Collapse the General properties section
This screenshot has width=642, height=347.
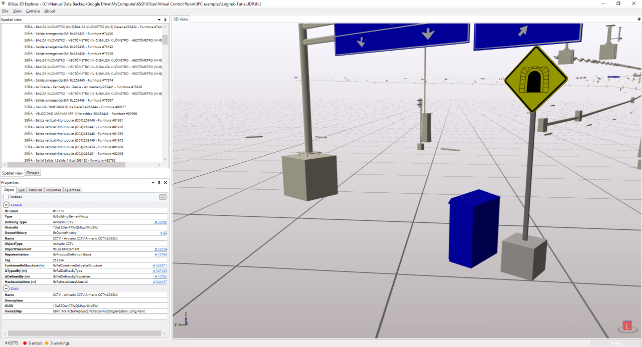click(x=6, y=205)
